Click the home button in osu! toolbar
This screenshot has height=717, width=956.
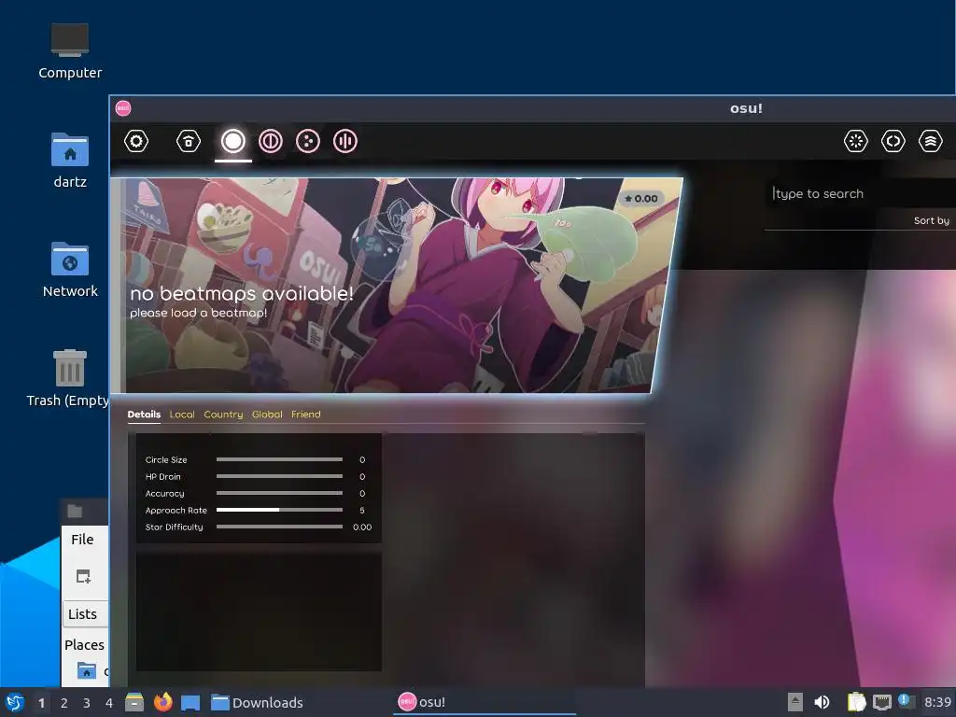pos(189,141)
